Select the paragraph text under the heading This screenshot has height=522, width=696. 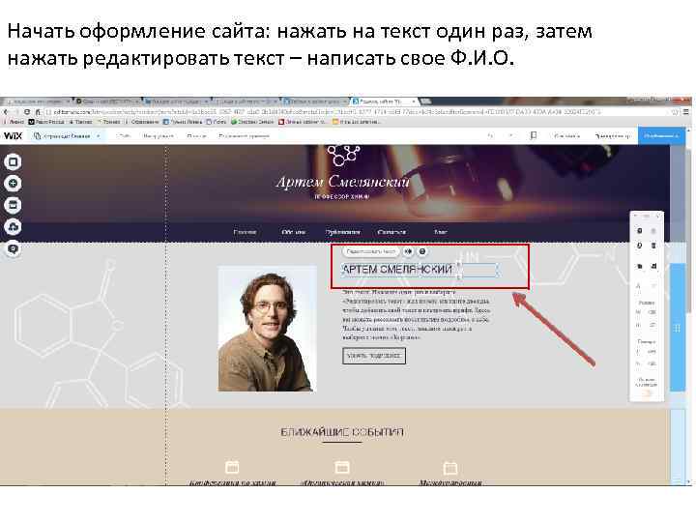tap(416, 315)
